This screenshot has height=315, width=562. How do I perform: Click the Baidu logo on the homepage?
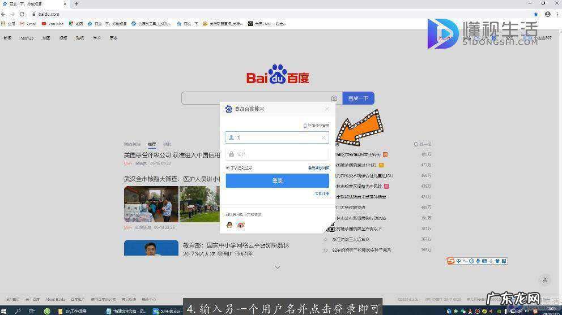[278, 74]
